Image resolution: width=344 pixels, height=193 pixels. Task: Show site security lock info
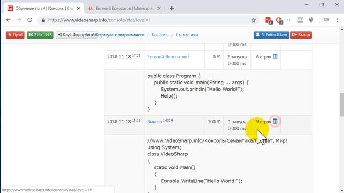click(43, 20)
